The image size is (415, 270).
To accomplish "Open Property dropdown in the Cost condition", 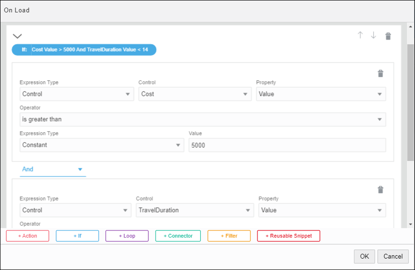I will coord(321,94).
